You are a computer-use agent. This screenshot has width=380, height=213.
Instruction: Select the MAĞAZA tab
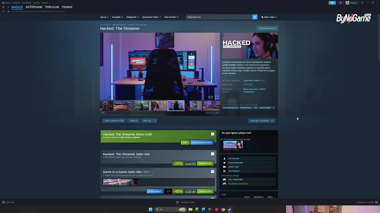click(x=17, y=7)
